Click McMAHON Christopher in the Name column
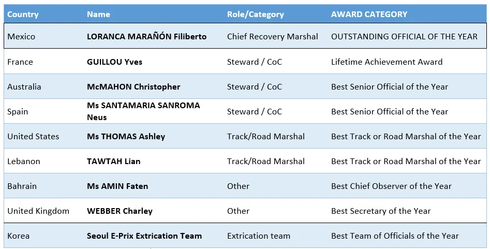 pos(133,86)
